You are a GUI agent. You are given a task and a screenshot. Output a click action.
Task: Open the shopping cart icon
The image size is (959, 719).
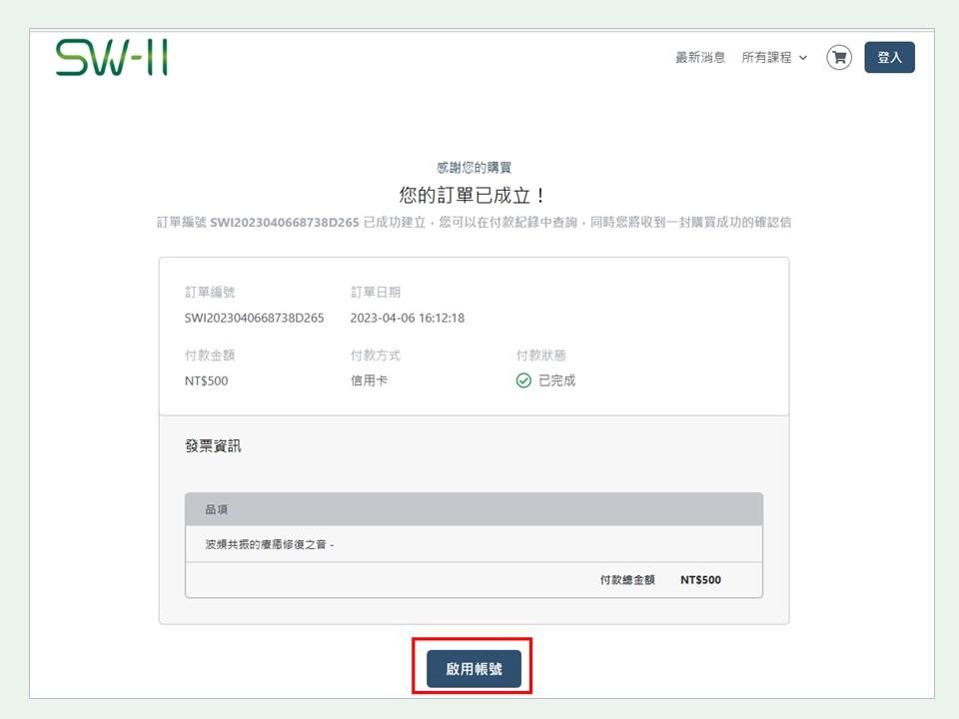(x=839, y=58)
